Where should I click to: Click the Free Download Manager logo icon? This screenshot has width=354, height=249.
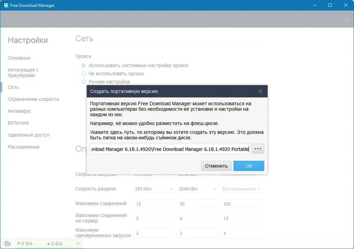click(6, 5)
